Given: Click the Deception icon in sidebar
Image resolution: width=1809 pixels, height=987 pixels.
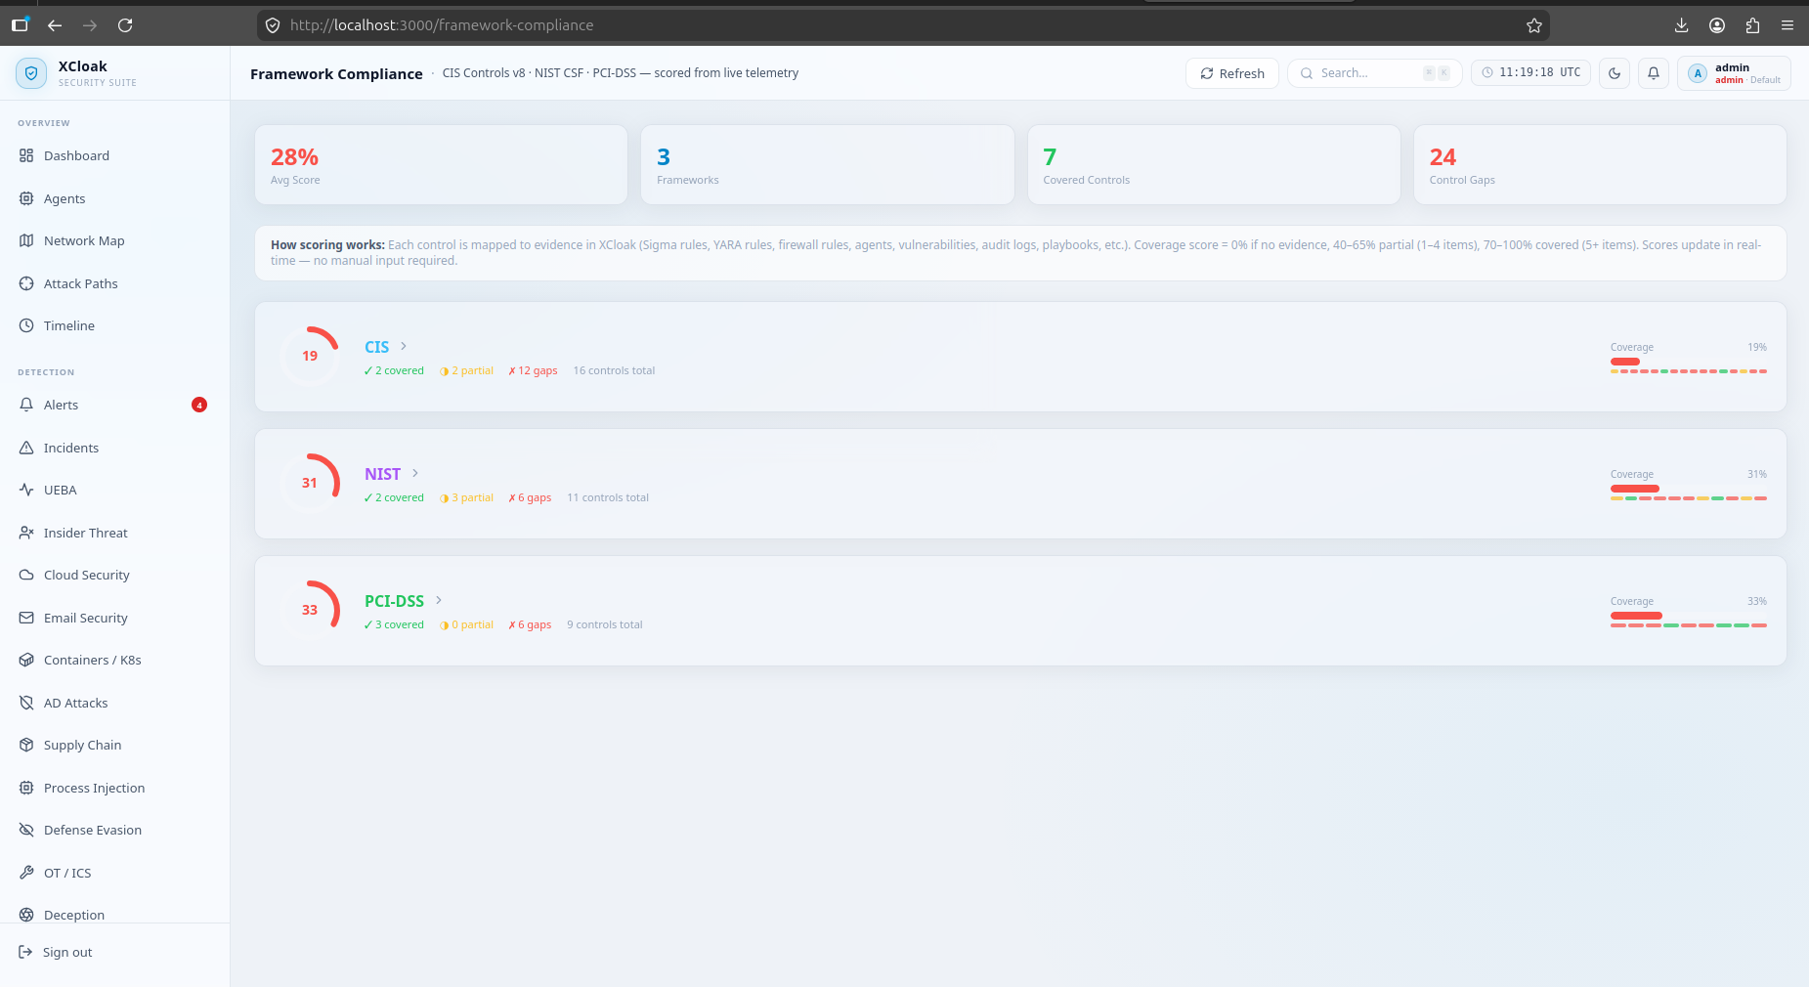Looking at the screenshot, I should 26,915.
